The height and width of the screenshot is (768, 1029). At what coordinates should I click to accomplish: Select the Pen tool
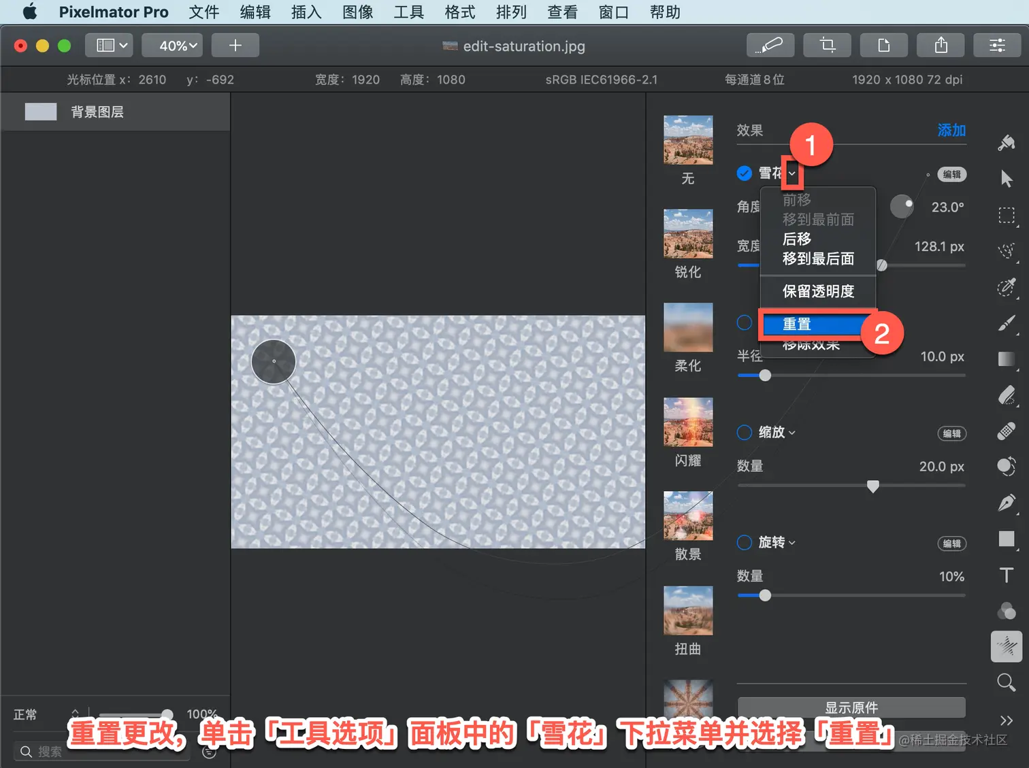click(1007, 503)
